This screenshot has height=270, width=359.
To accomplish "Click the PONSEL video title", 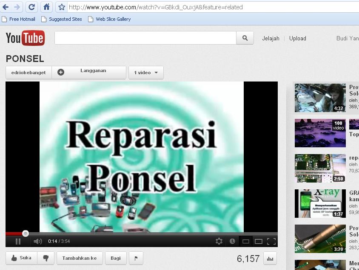I will [x=25, y=59].
